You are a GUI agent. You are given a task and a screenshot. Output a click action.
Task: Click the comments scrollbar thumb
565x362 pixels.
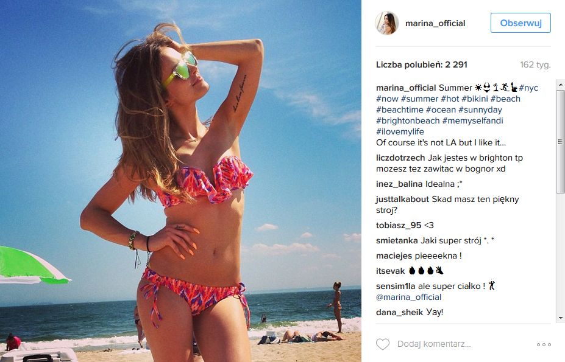560,141
